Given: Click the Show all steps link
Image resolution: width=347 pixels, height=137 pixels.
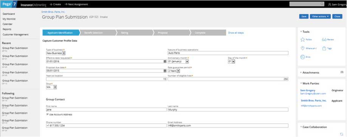Looking at the screenshot, I should 236,33.
